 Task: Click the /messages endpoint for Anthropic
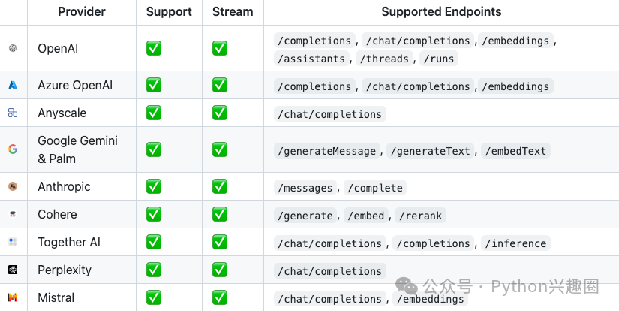(306, 188)
